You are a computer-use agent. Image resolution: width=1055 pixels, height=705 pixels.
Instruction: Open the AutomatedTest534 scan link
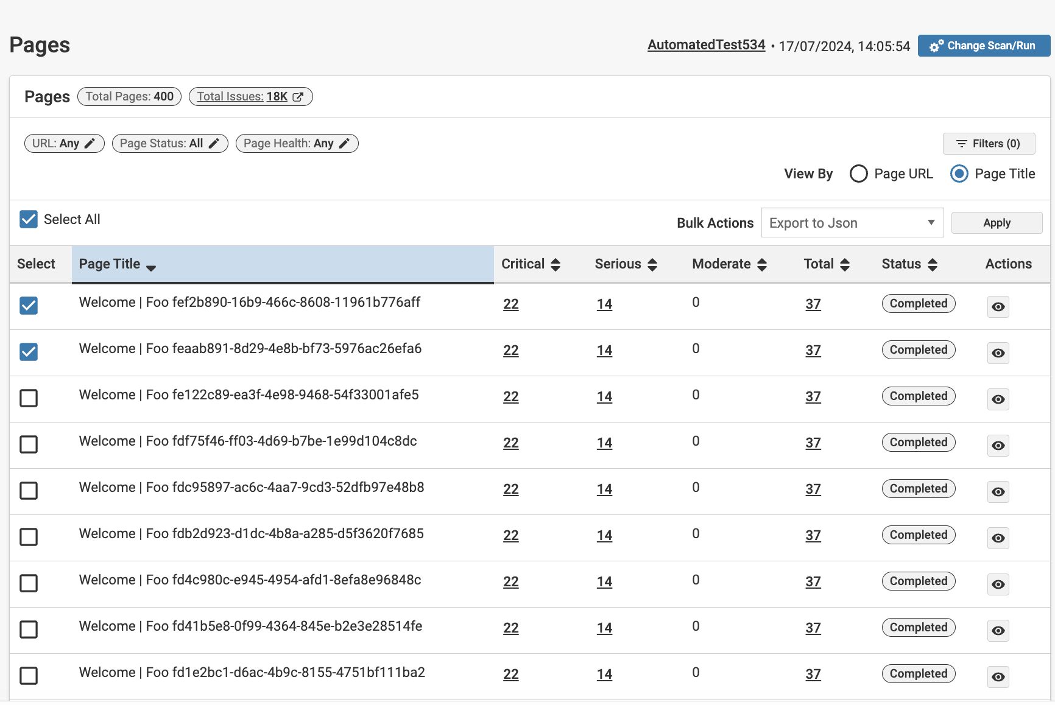(706, 45)
